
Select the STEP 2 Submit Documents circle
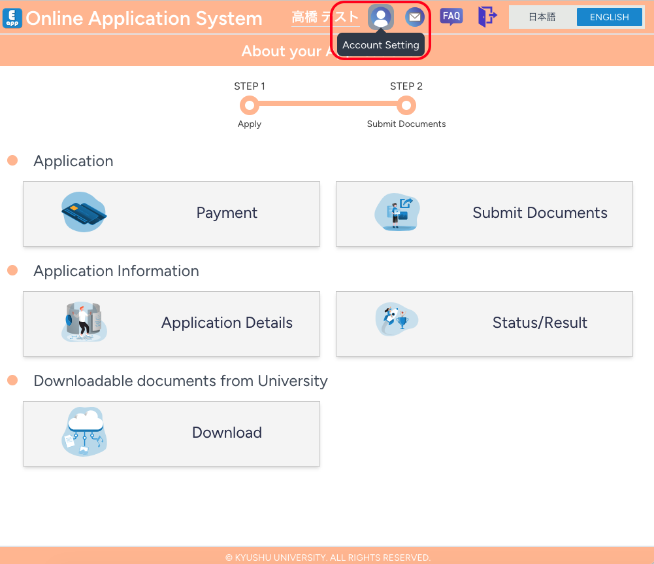406,105
